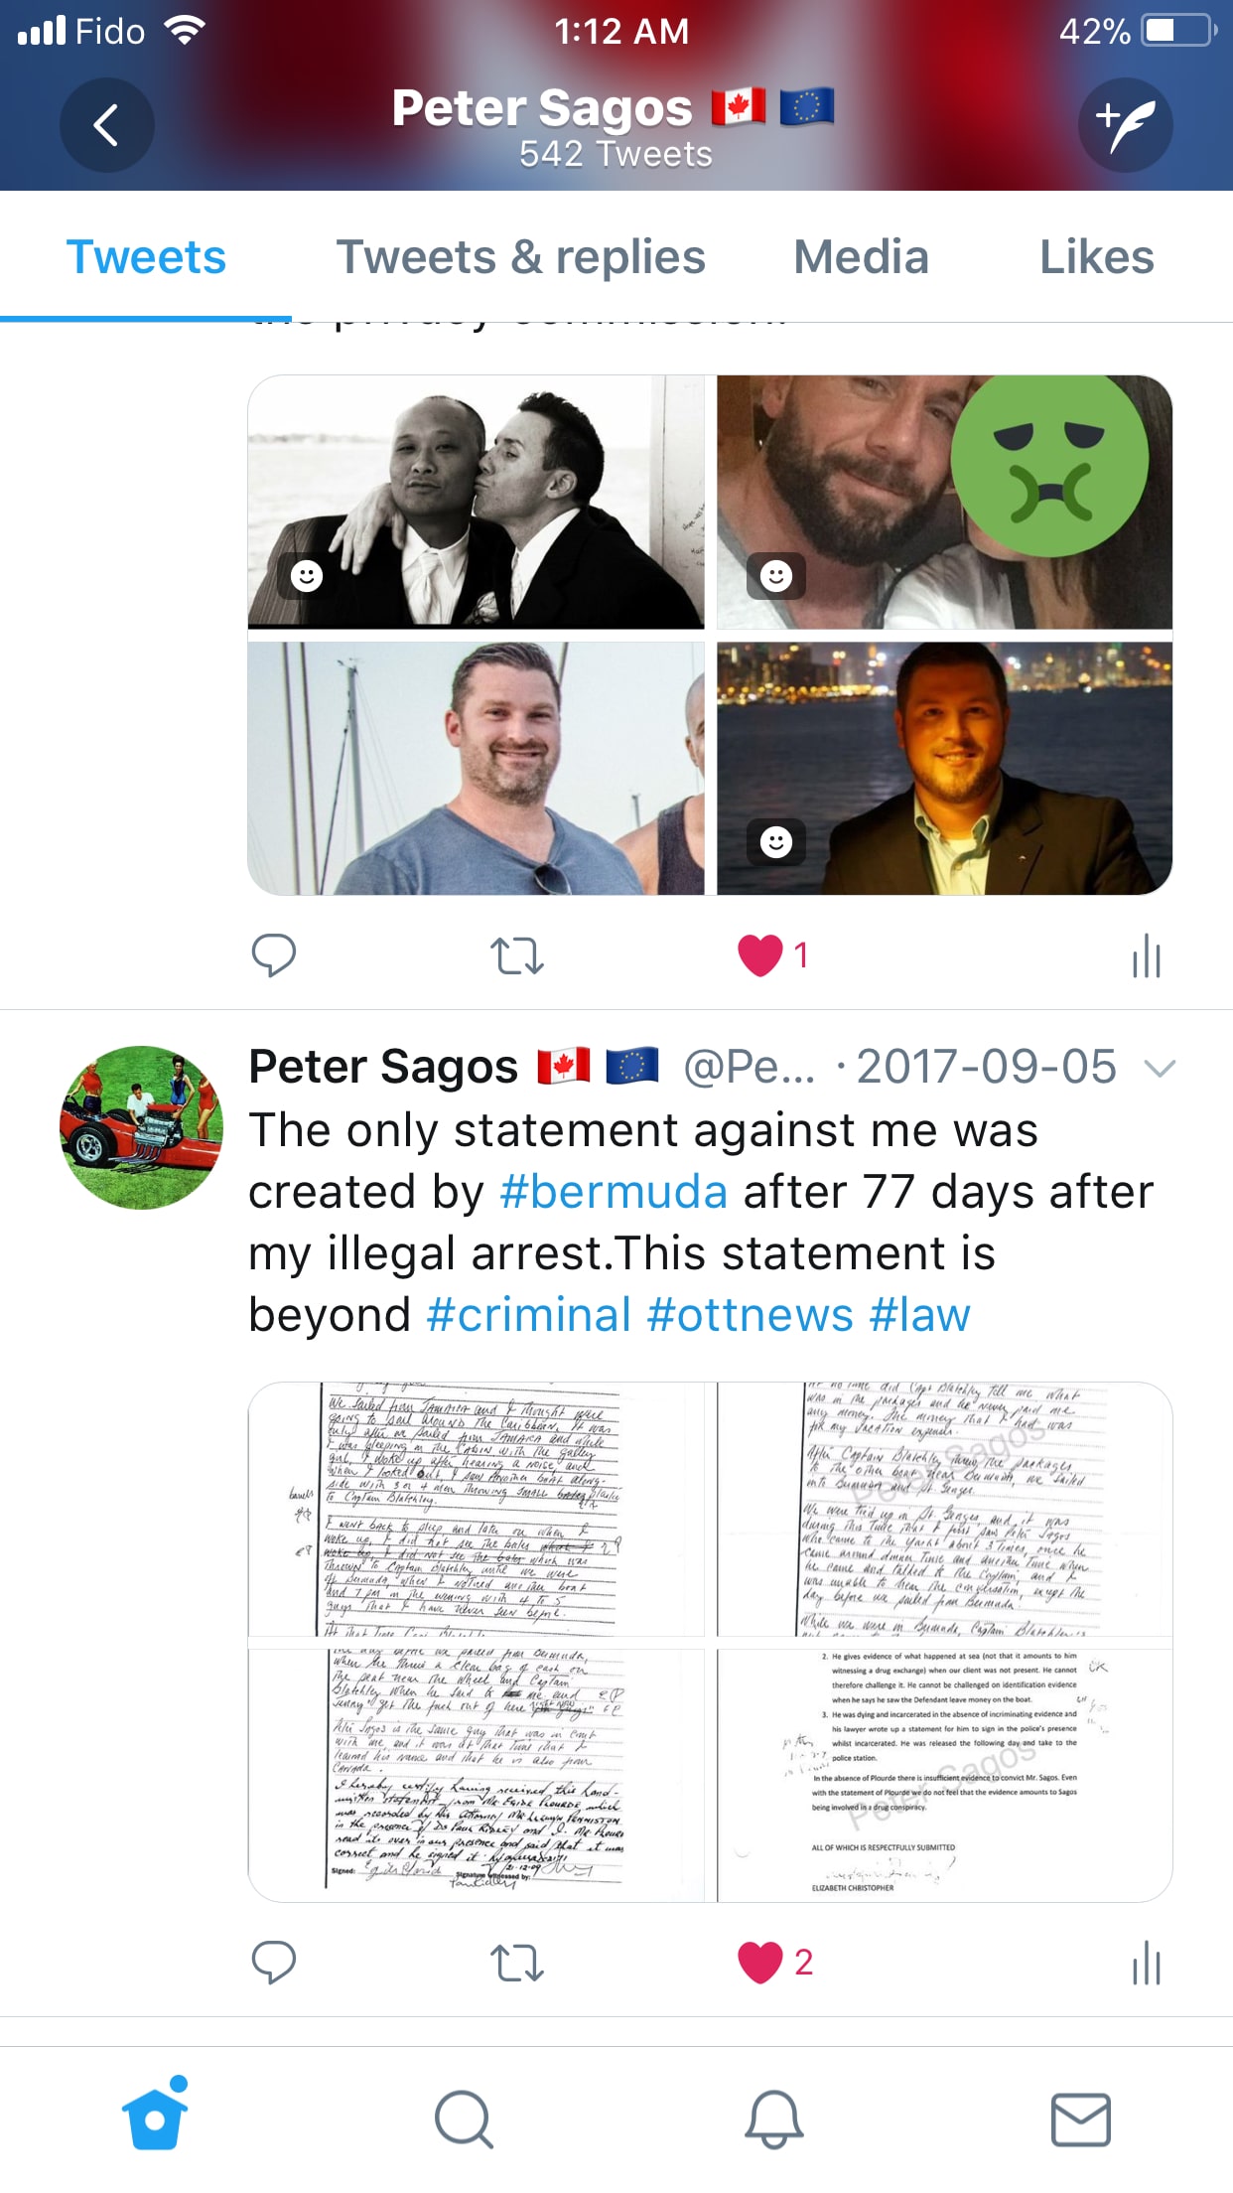The height and width of the screenshot is (2193, 1233).
Task: Open tweet activity for the #bermuda tweet
Action: tap(1147, 1962)
